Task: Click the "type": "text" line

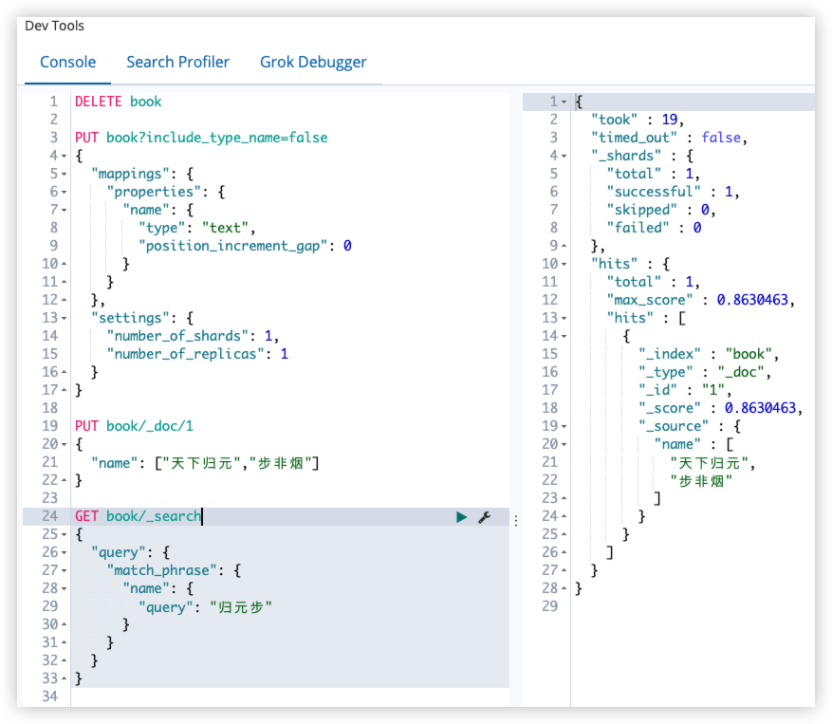Action: click(197, 228)
